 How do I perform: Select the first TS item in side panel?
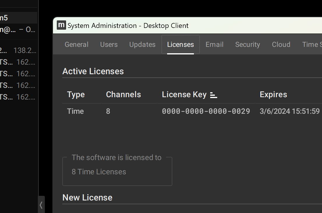pos(18,62)
